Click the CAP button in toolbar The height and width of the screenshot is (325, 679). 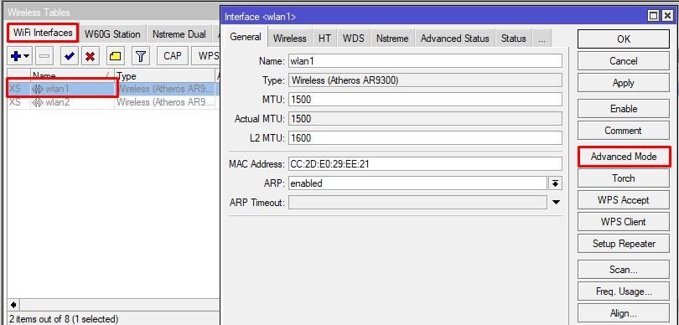(x=173, y=56)
